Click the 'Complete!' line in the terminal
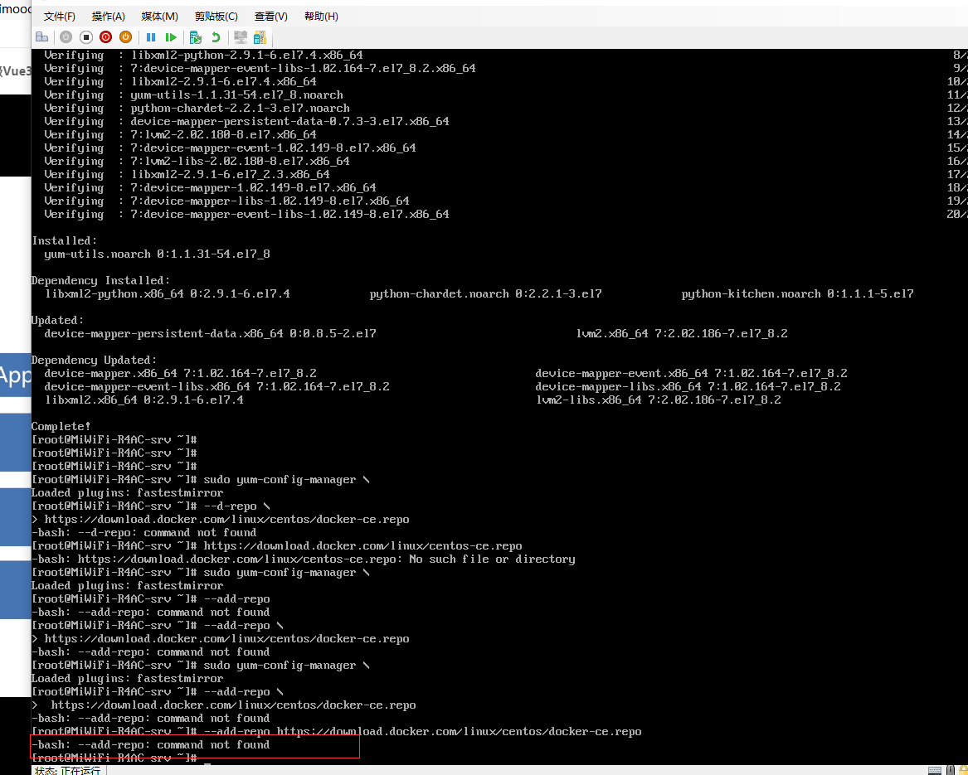 click(61, 426)
